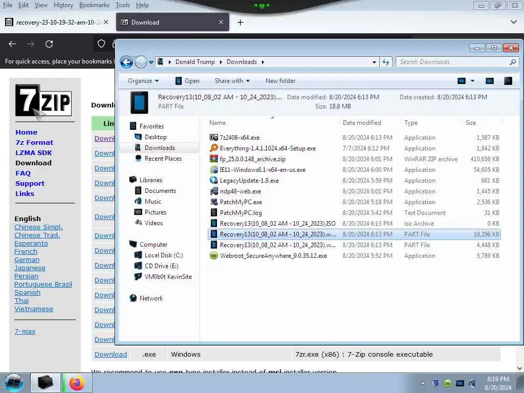524x393 pixels.
Task: Open a new Firefox tab
Action: click(241, 23)
